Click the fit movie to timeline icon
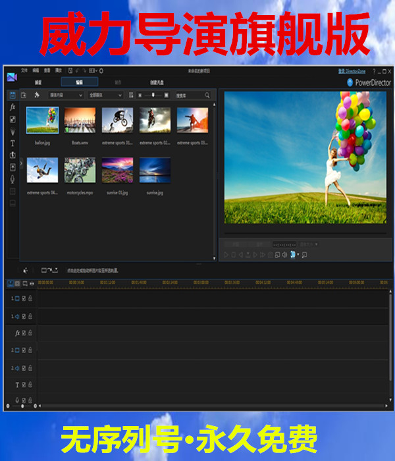The image size is (395, 461). [32, 283]
